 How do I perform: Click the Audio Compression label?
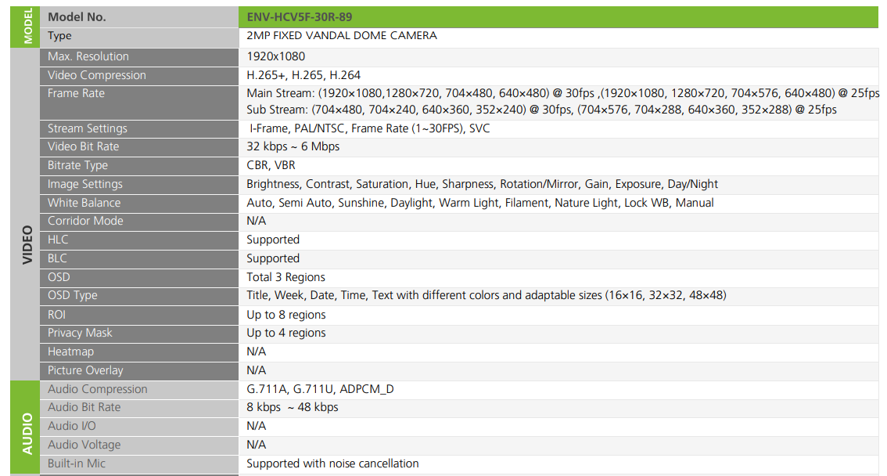pyautogui.click(x=97, y=389)
